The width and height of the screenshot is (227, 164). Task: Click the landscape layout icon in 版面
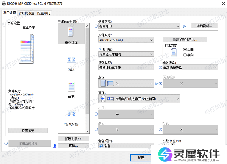click(111, 83)
